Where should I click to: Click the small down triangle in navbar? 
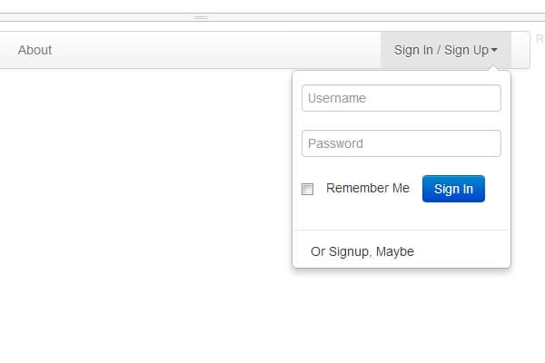click(x=494, y=51)
